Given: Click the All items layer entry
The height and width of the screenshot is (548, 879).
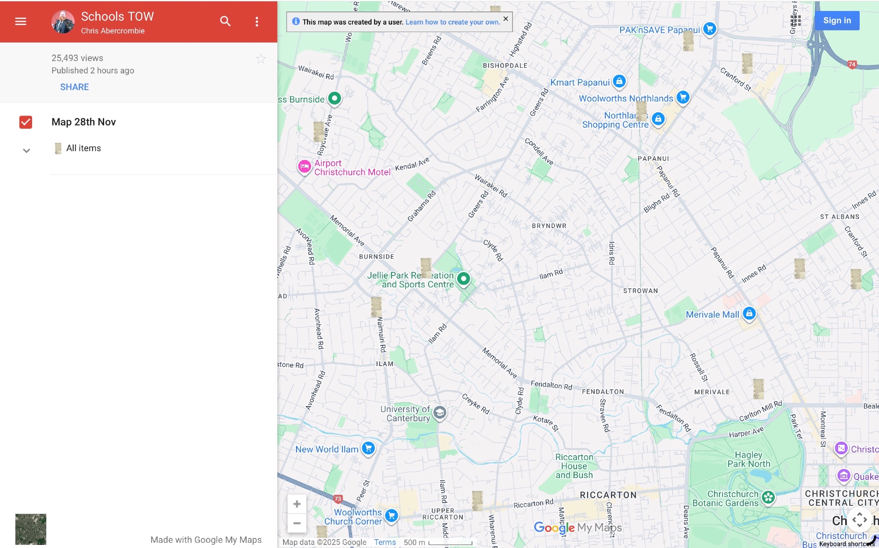Looking at the screenshot, I should click(x=84, y=149).
